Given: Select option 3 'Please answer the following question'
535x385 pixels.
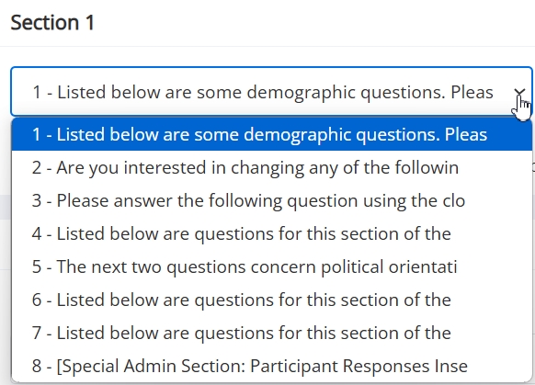Looking at the screenshot, I should [x=271, y=200].
